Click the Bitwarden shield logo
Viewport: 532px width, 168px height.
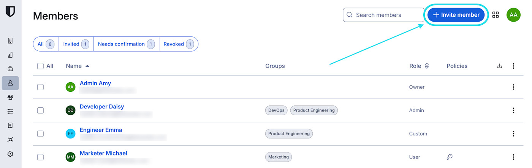point(10,11)
